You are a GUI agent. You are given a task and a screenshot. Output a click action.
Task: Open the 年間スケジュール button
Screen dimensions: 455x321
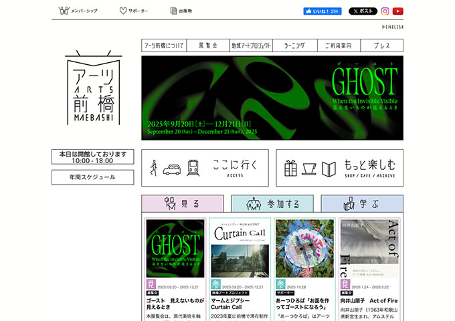(x=92, y=177)
